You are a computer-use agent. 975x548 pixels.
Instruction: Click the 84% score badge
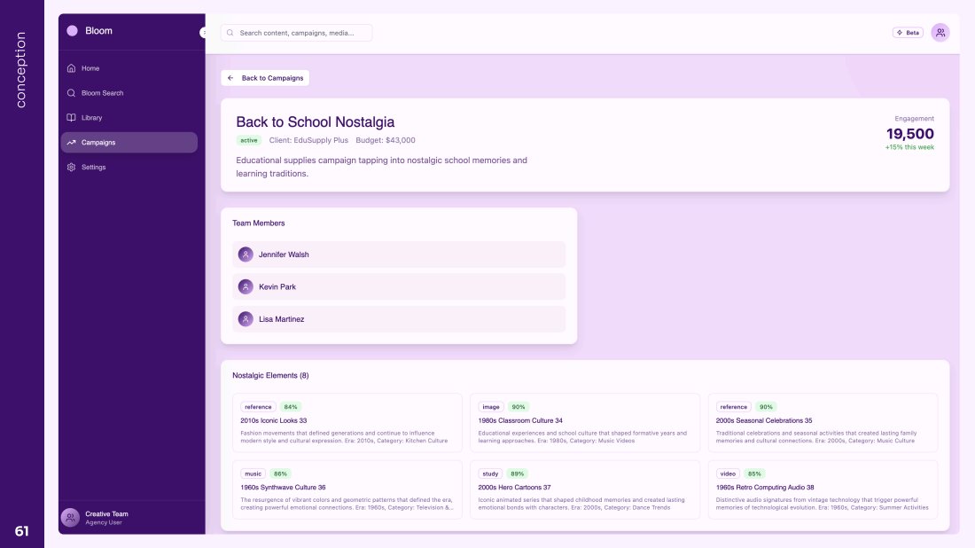(x=291, y=407)
